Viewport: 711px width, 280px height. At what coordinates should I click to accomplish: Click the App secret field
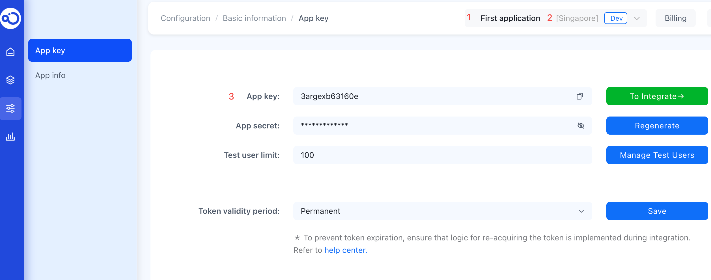[443, 126]
